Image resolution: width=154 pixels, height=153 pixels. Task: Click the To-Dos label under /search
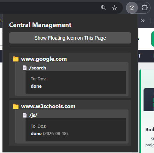(38, 79)
